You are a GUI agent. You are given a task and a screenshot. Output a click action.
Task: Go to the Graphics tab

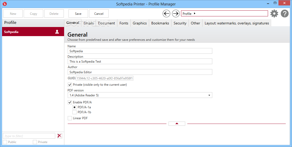[x=140, y=23]
